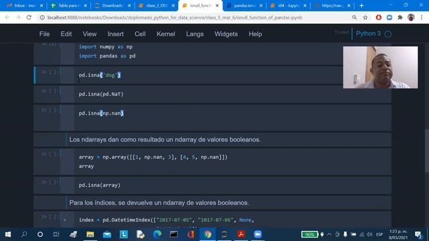Open the Help menu
The height and width of the screenshot is (241, 429).
point(255,34)
